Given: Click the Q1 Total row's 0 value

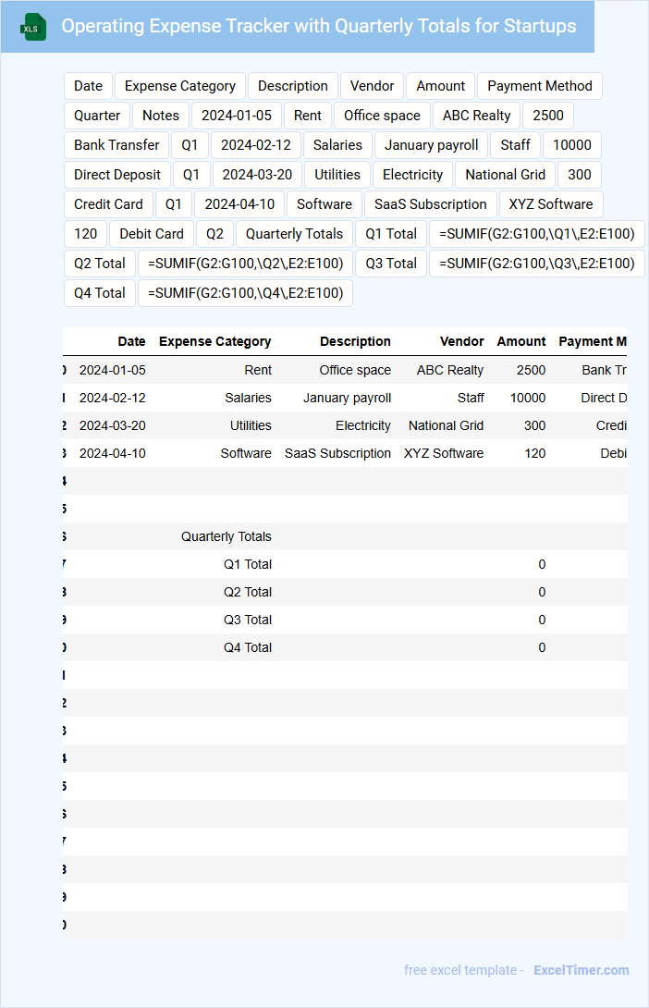Looking at the screenshot, I should pos(542,564).
